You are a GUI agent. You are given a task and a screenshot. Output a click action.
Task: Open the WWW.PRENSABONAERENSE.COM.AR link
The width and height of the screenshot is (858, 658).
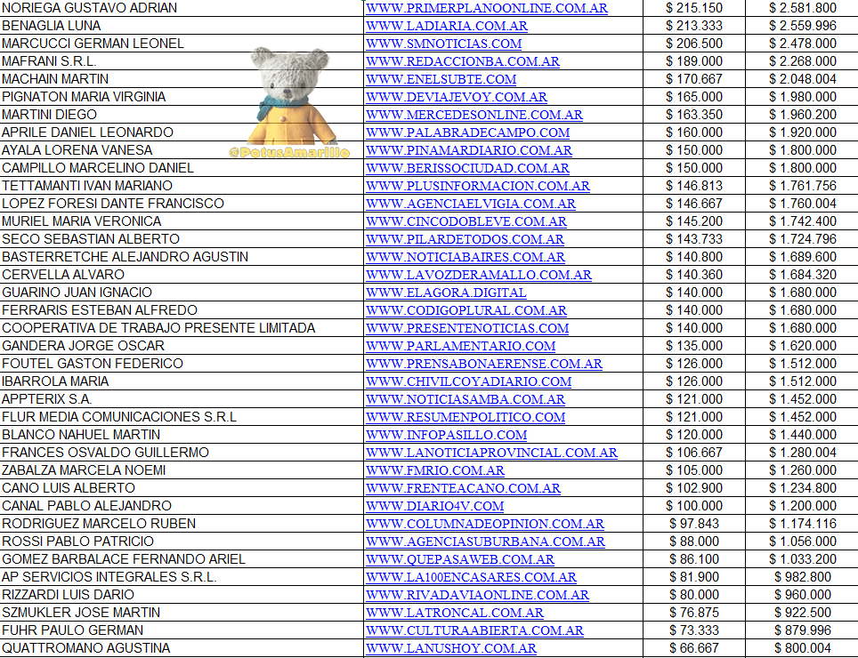(484, 364)
